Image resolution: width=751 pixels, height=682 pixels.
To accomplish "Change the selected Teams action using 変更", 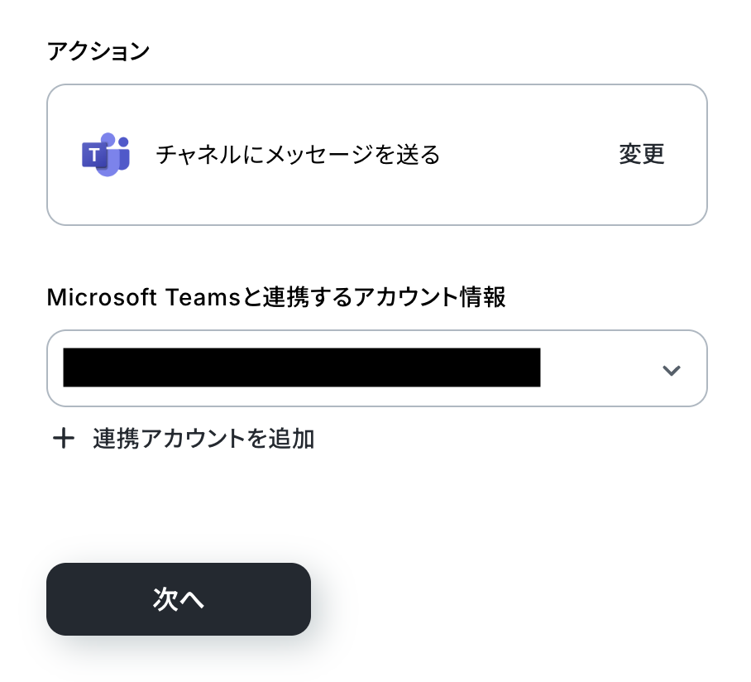I will [641, 154].
